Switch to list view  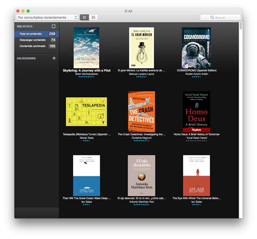[x=93, y=17]
